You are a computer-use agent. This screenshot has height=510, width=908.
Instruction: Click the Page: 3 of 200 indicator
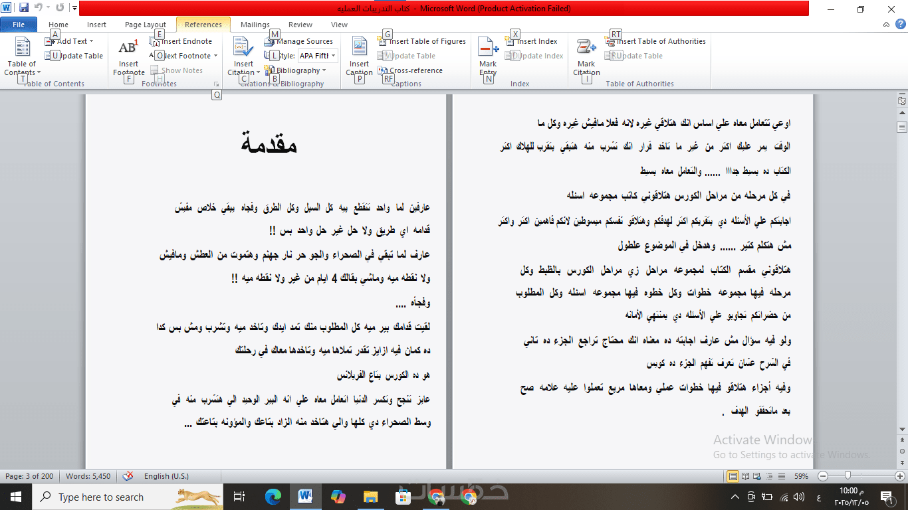(x=29, y=476)
